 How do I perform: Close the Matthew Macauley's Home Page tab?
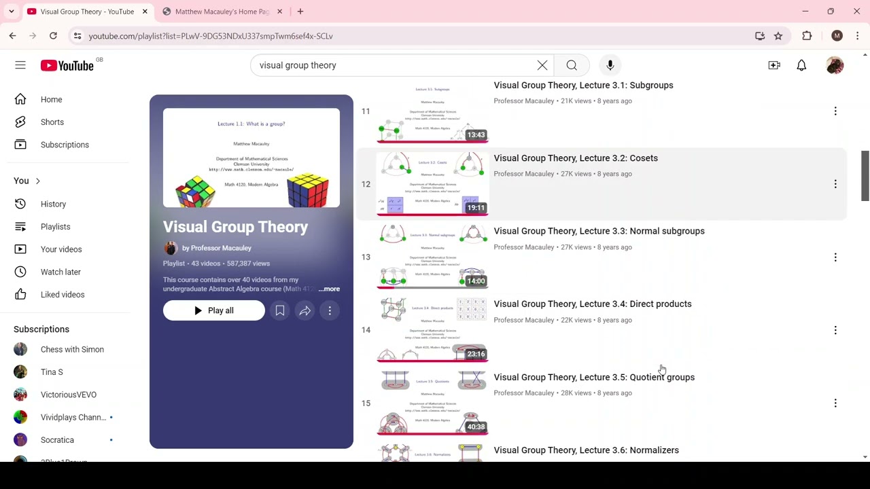click(x=279, y=12)
